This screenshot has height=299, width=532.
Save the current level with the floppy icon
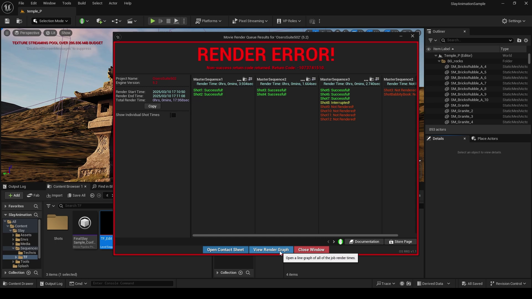tap(7, 21)
